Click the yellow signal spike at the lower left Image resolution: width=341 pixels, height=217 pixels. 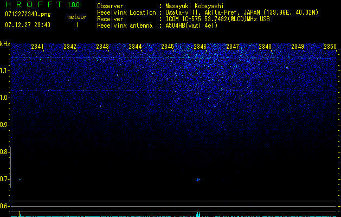tap(20, 214)
